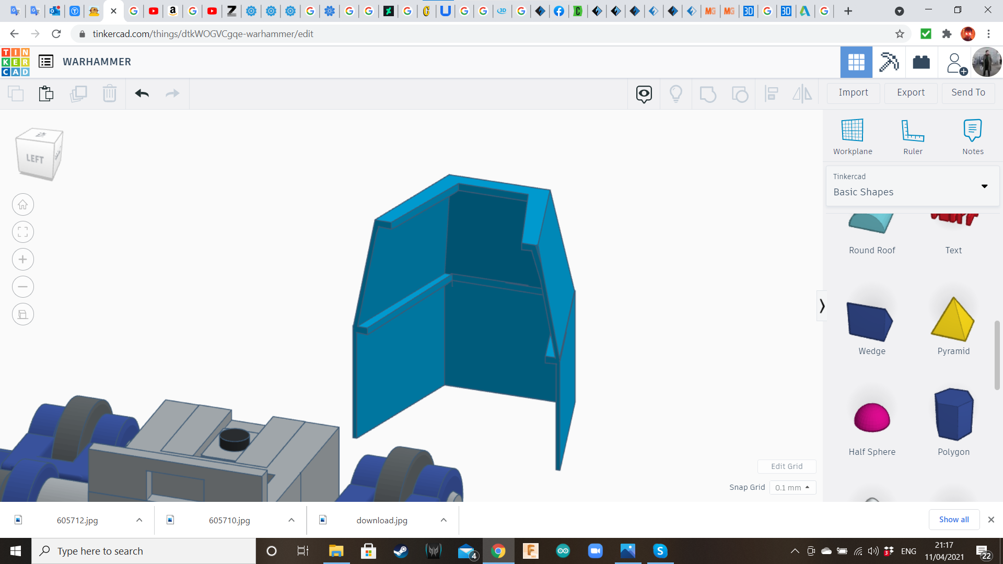The height and width of the screenshot is (564, 1003).
Task: Click the Export button
Action: 911,92
